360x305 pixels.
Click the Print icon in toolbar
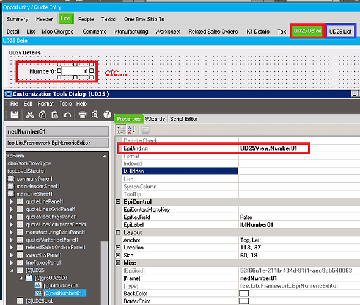pos(83,115)
